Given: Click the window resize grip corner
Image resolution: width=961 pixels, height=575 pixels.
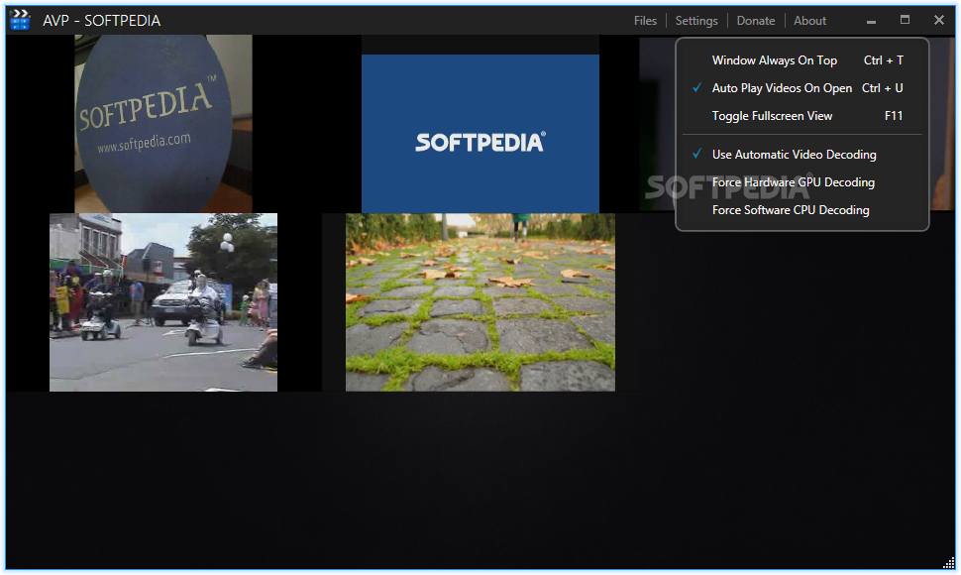Looking at the screenshot, I should 948,562.
